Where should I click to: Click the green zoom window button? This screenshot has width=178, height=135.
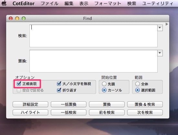tap(24, 18)
